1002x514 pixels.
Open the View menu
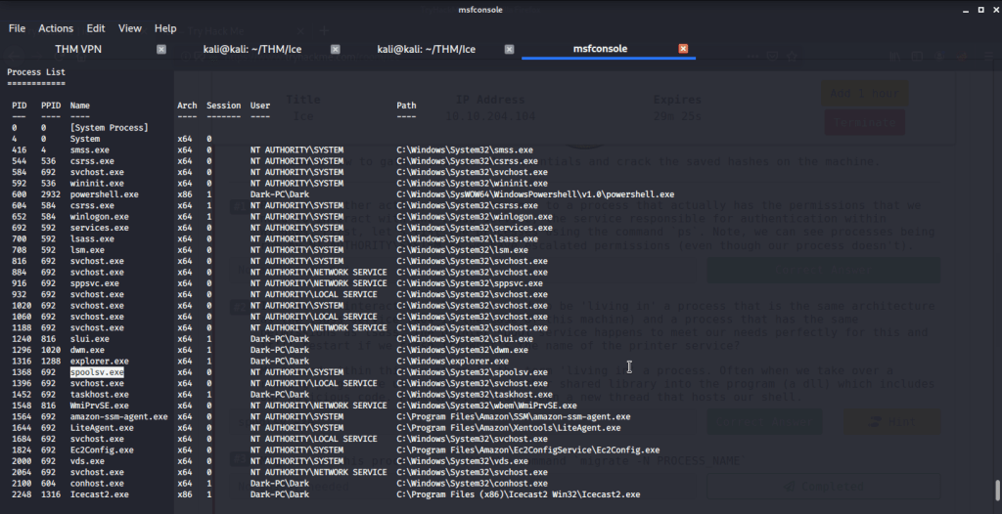point(130,28)
